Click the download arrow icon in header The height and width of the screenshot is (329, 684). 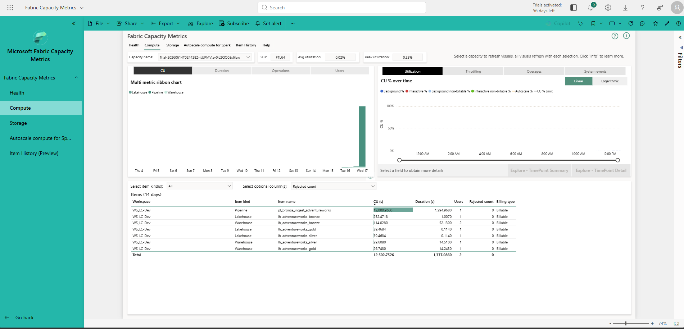[x=625, y=8]
